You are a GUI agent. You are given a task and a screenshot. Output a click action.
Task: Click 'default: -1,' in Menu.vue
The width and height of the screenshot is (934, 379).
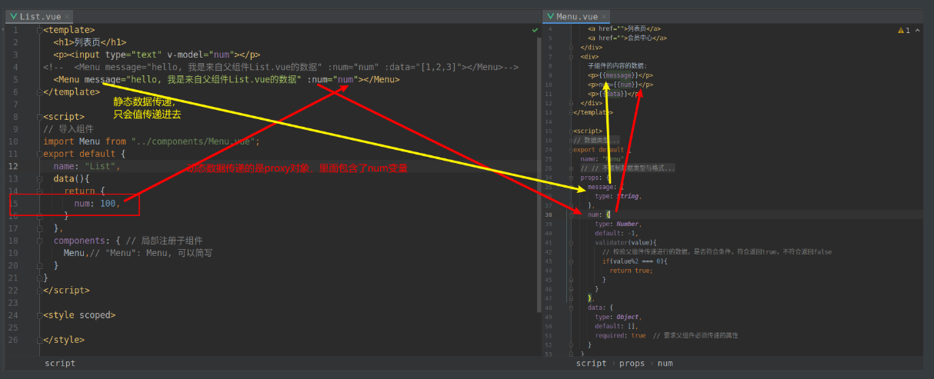coord(617,233)
